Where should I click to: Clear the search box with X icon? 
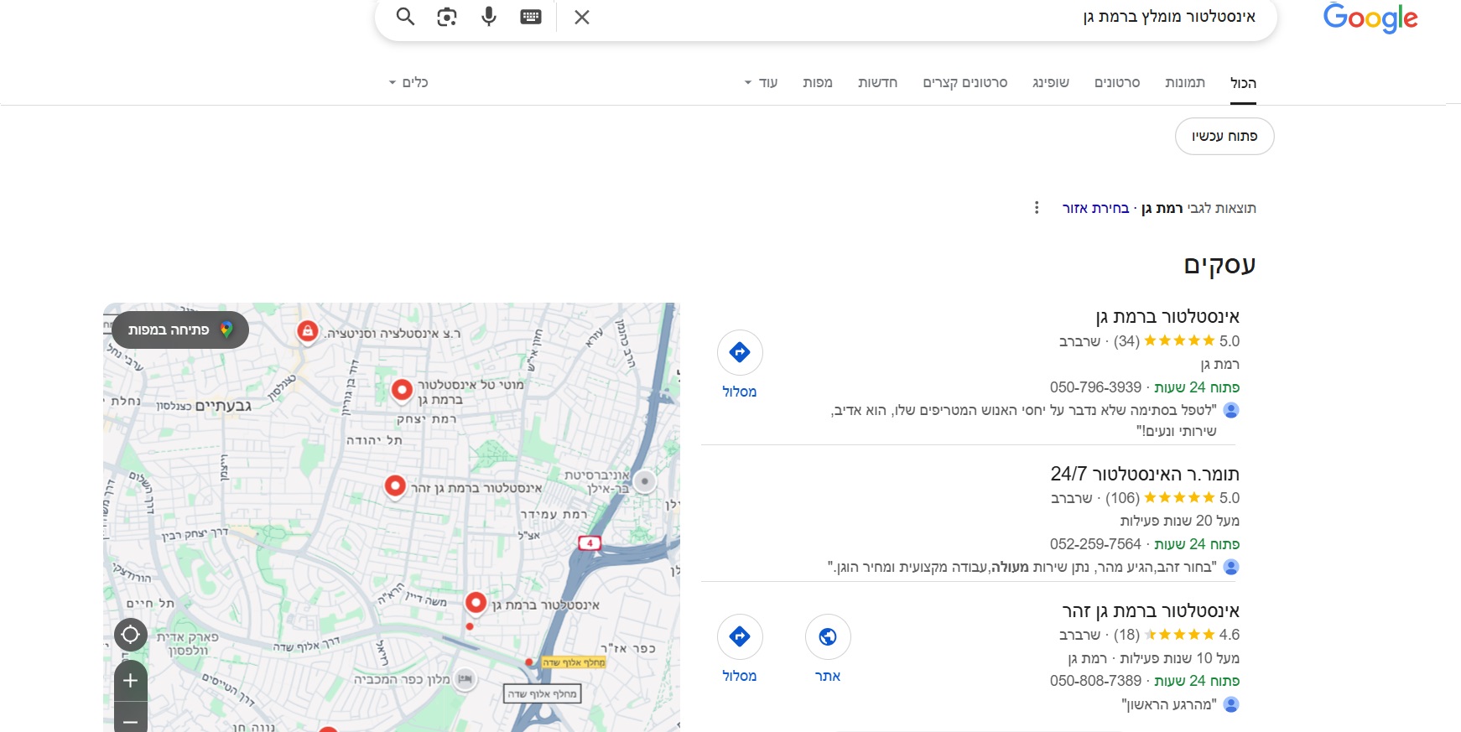(582, 17)
